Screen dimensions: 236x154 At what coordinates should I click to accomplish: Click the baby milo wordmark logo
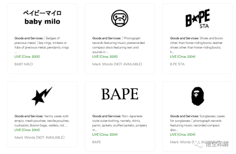click(x=42, y=17)
